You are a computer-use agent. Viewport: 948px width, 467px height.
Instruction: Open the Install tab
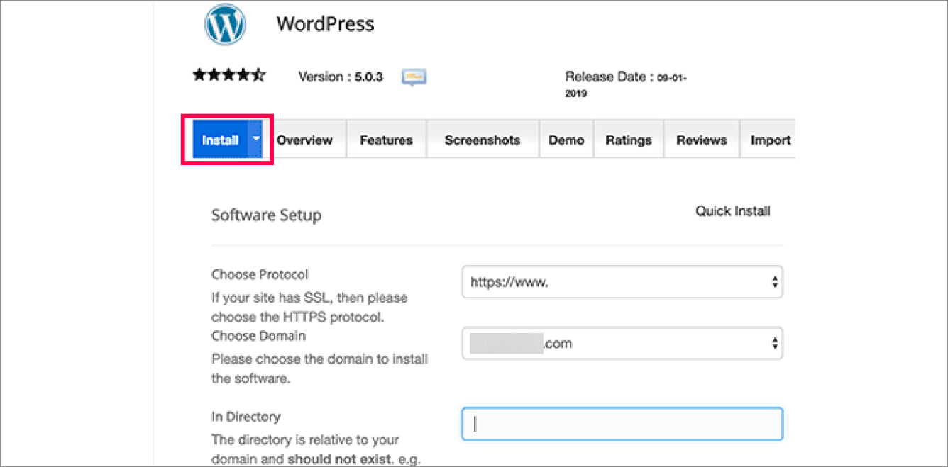click(220, 140)
